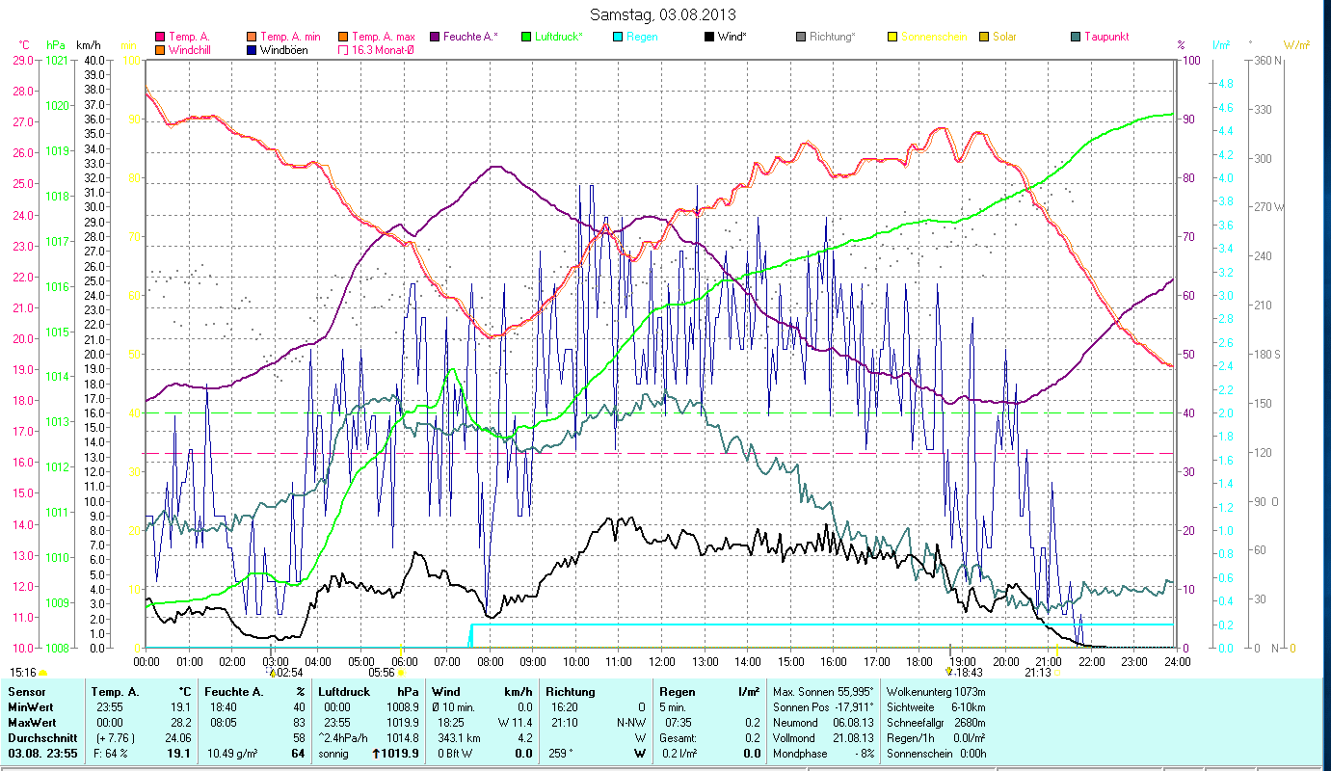Click the teal Taupunkt legend swatch
1331x771 pixels.
(x=1076, y=37)
